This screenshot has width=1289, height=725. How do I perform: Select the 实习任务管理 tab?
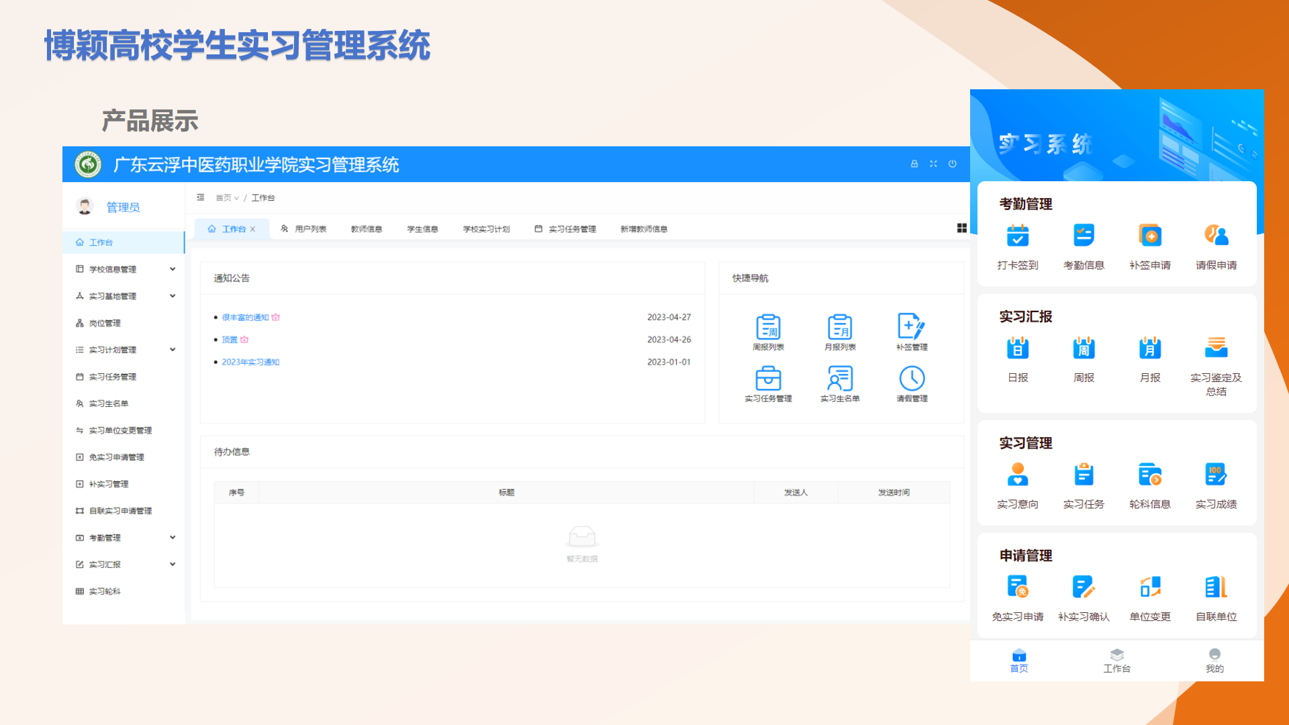(571, 229)
